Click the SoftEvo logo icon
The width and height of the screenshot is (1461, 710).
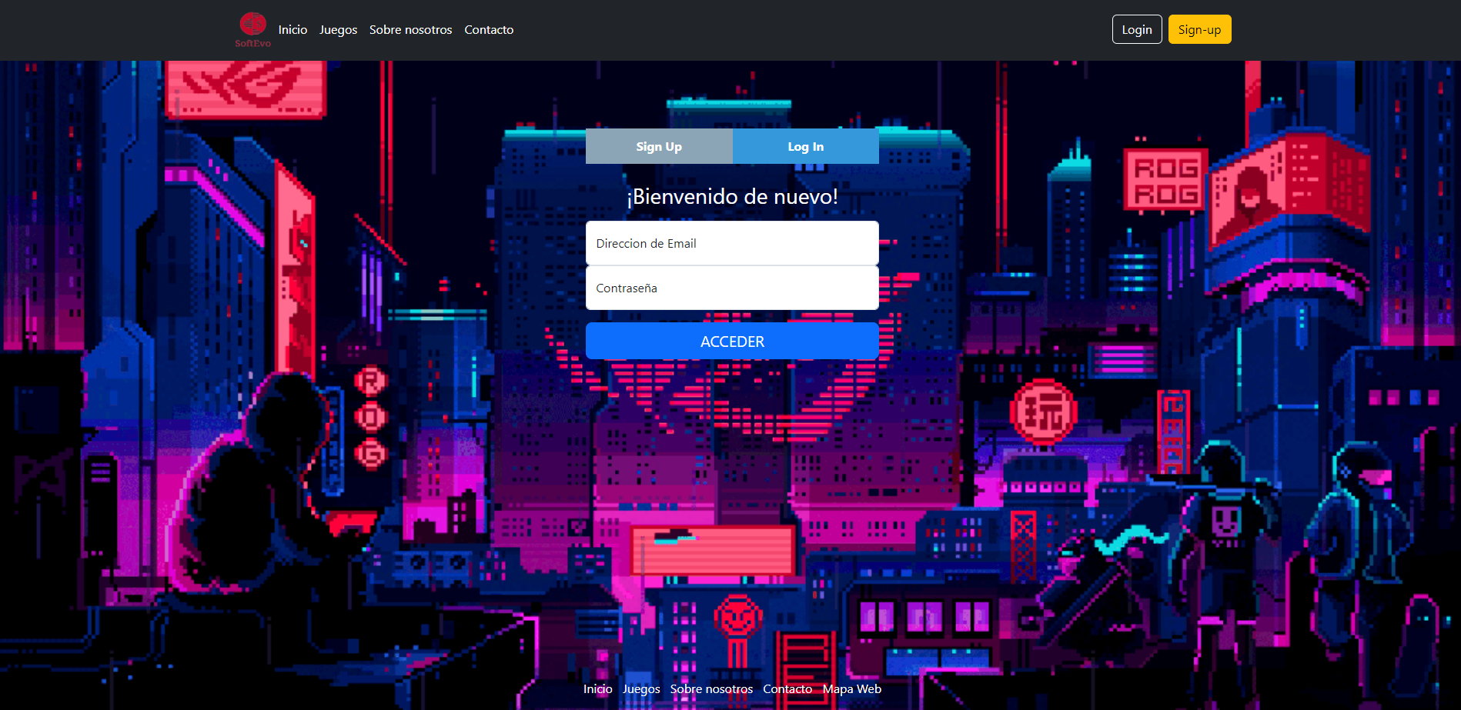[x=252, y=30]
